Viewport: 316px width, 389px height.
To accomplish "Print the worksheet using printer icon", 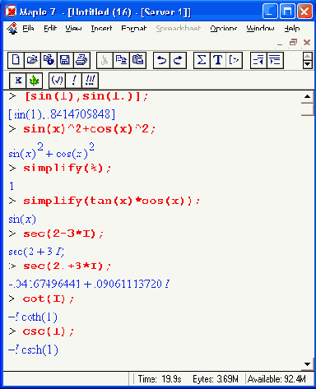I will pyautogui.click(x=81, y=60).
